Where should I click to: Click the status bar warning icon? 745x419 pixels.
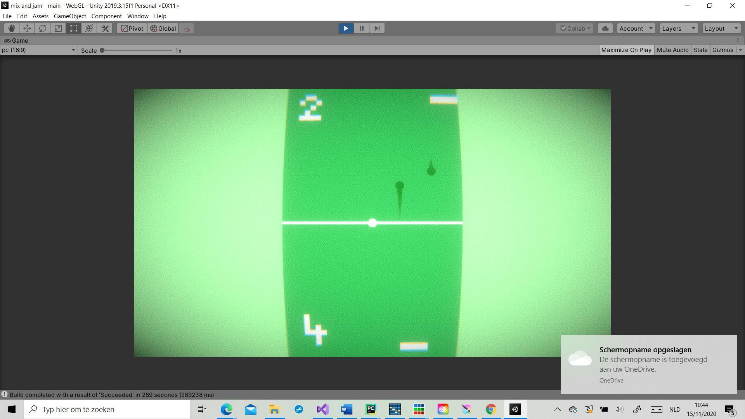tap(4, 395)
